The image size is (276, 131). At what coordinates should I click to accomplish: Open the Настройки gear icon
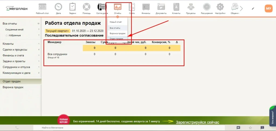(220, 7)
